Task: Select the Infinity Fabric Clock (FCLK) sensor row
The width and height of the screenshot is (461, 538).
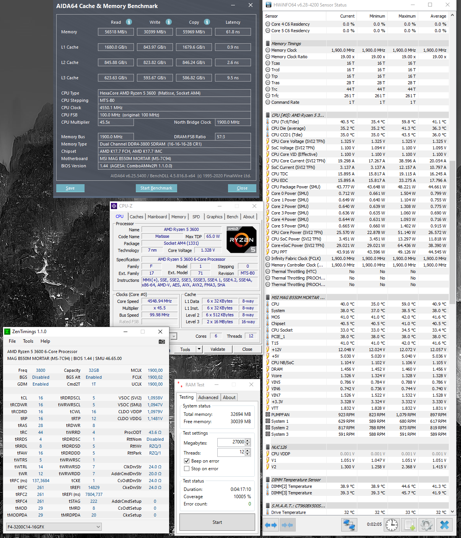Action: 356,258
